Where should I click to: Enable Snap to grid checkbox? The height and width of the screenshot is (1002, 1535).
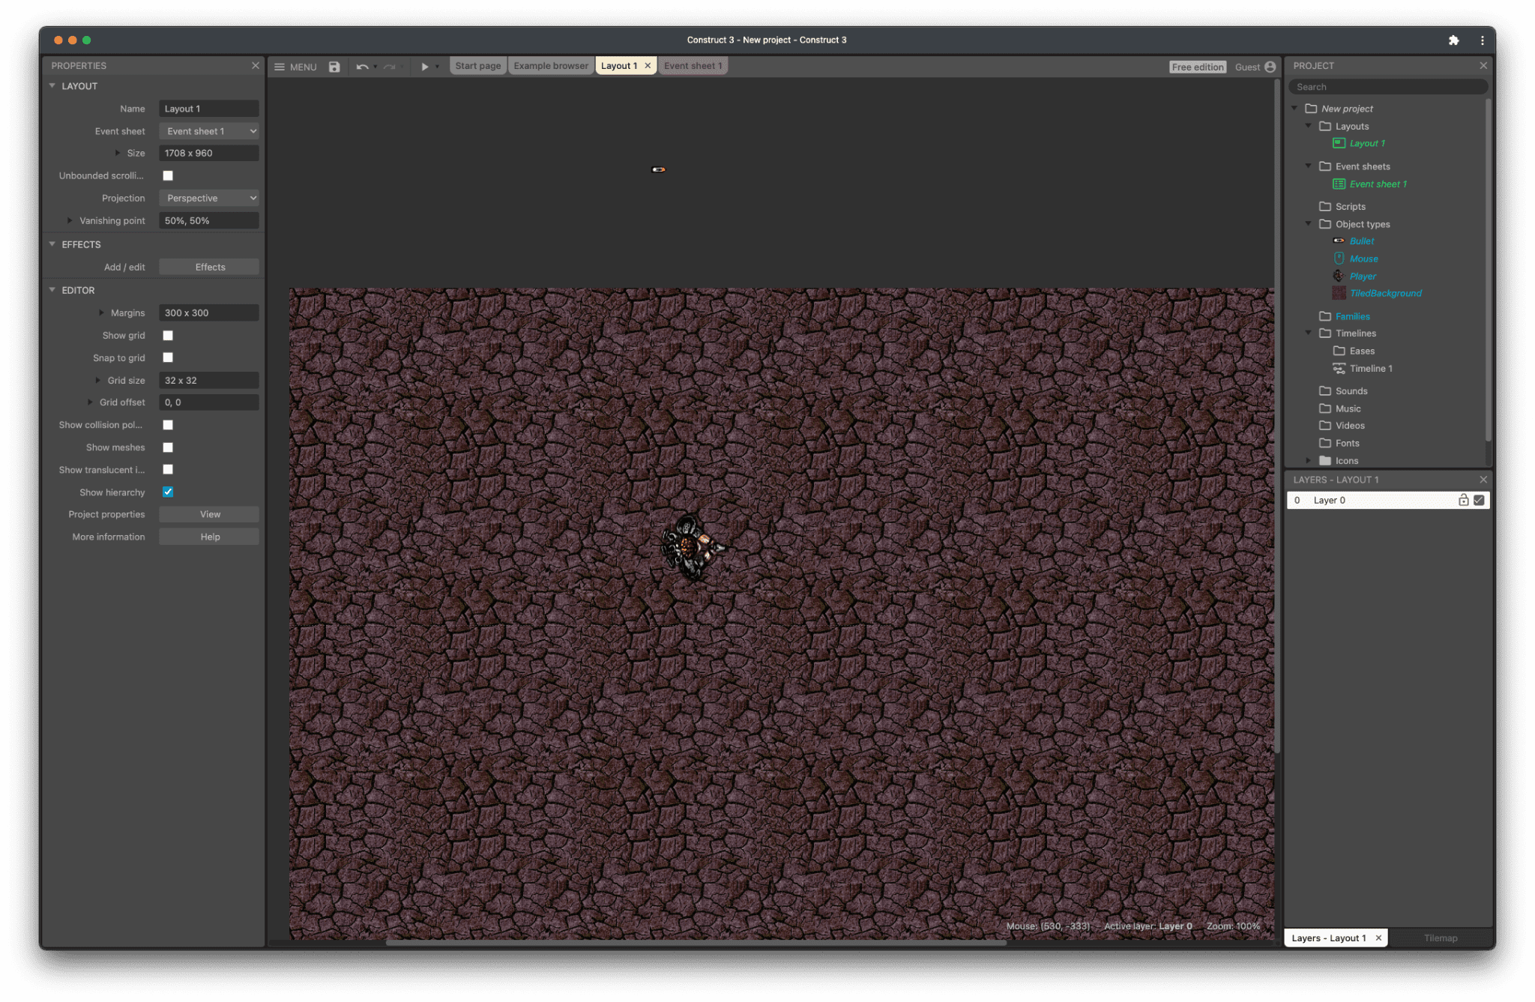point(168,358)
